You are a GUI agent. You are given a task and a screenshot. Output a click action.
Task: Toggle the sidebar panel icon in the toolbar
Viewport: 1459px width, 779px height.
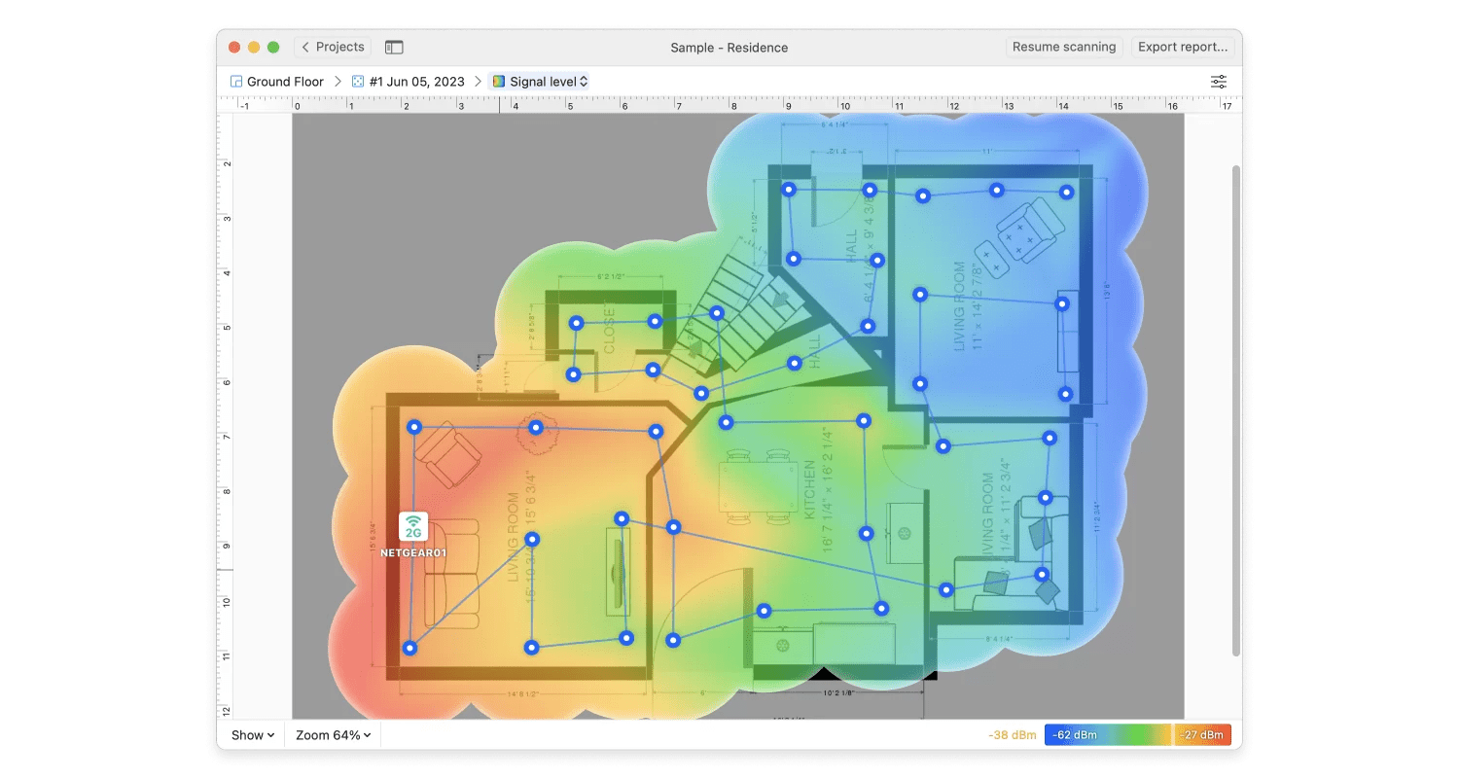click(x=394, y=46)
